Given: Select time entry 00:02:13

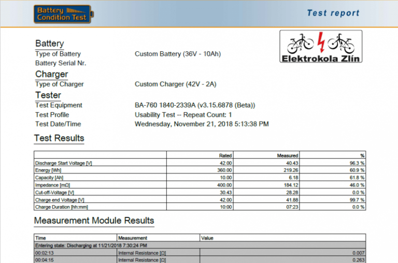Looking at the screenshot, I should click(x=45, y=253).
